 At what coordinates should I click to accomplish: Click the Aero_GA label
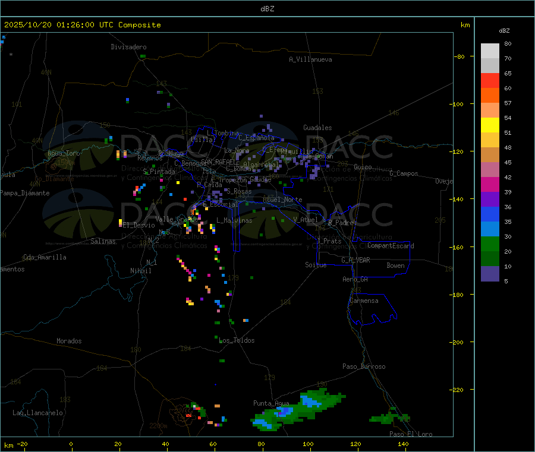[x=355, y=279]
